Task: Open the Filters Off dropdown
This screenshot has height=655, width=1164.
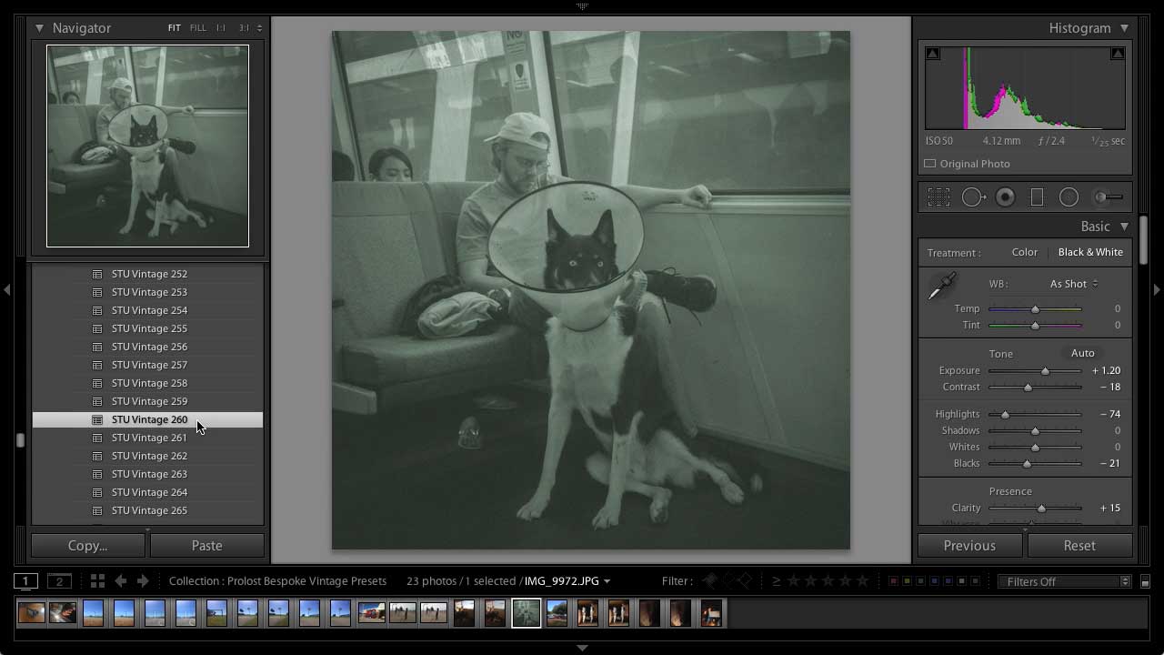Action: [1064, 581]
